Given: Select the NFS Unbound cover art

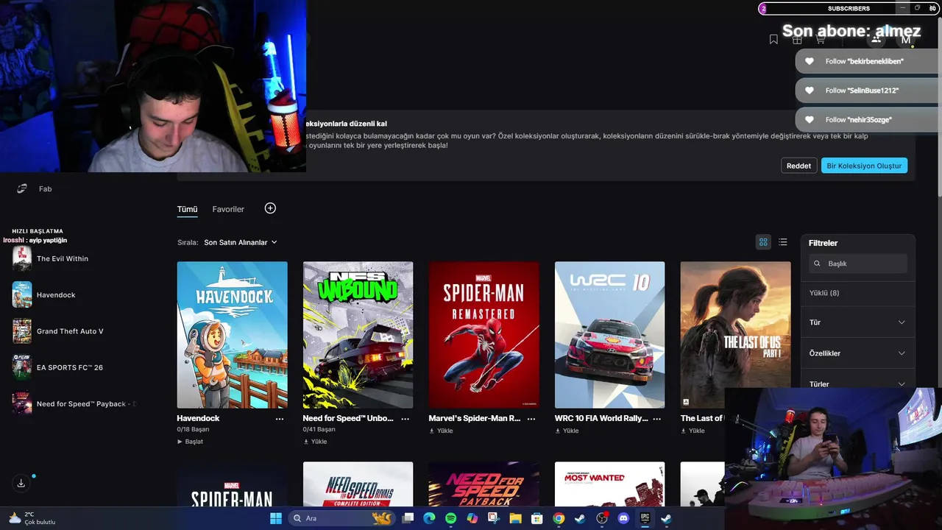Looking at the screenshot, I should point(358,335).
